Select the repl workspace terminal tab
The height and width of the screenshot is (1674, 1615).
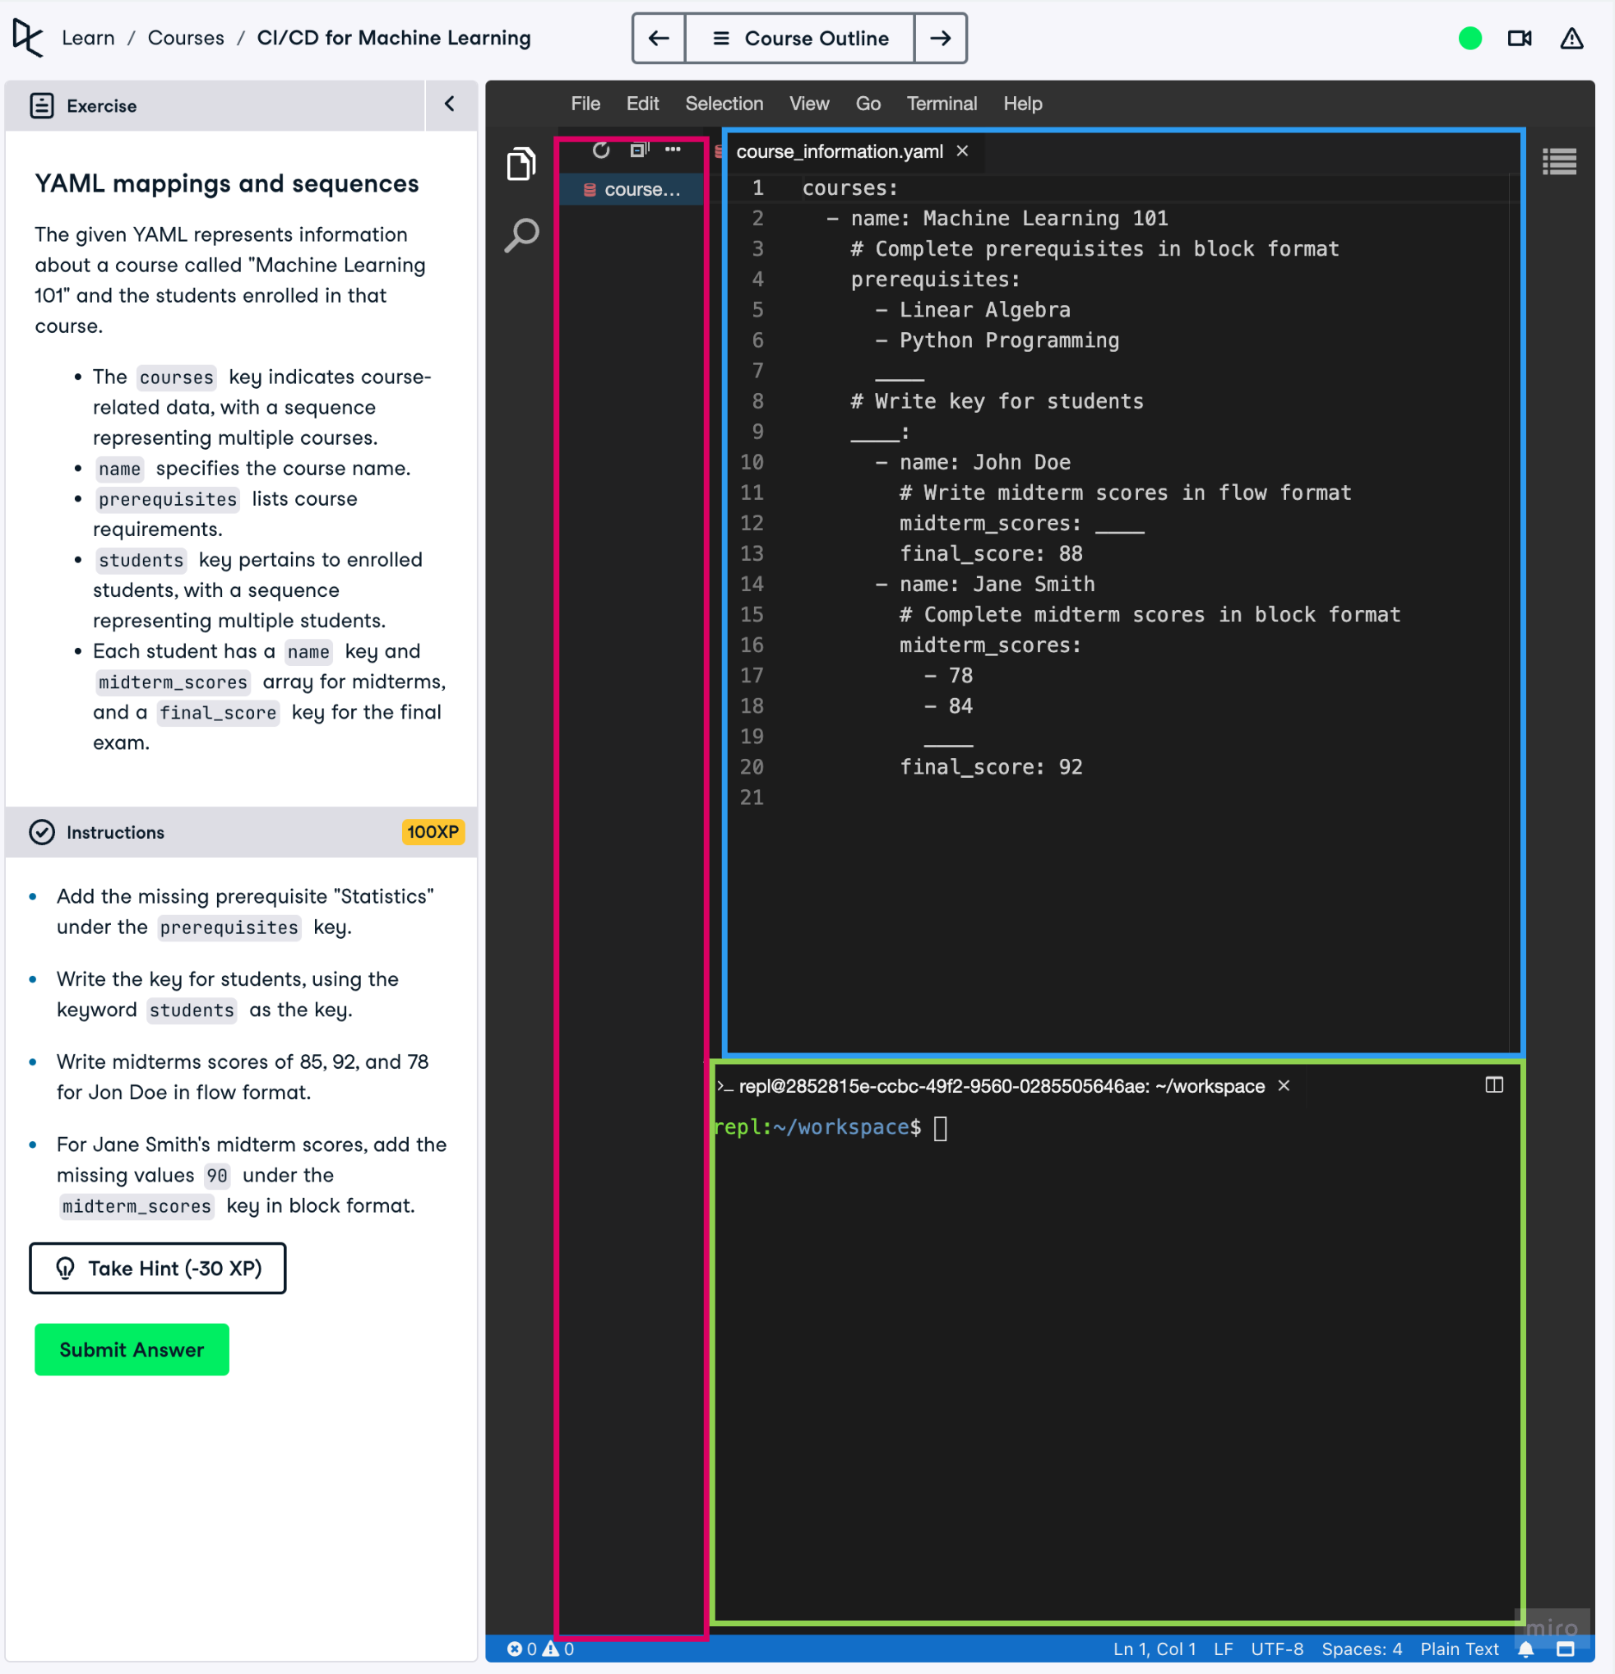coord(1000,1085)
